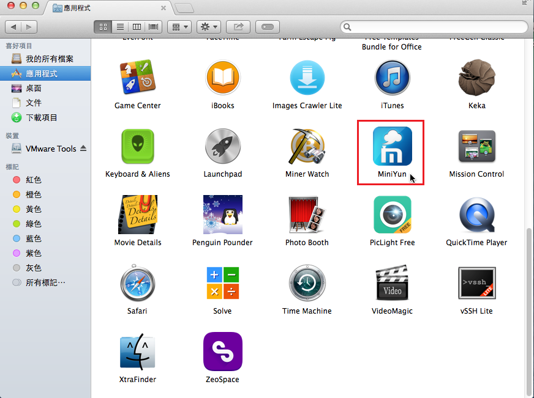
Task: Select 應用程式 in the sidebar
Action: (45, 73)
